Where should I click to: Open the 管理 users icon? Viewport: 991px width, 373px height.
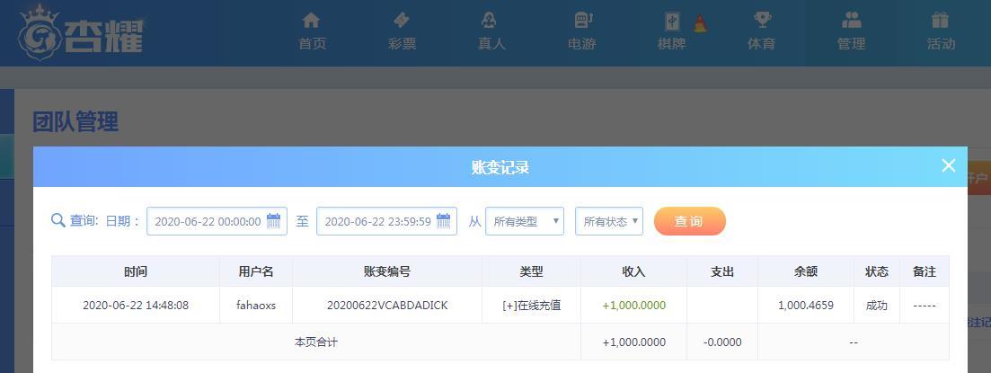click(x=852, y=21)
